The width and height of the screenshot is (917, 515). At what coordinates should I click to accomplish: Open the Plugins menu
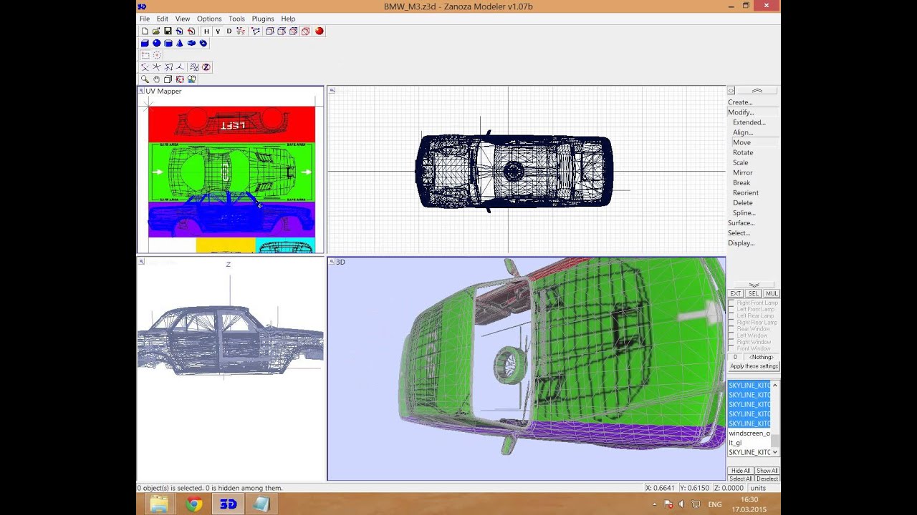click(x=263, y=19)
